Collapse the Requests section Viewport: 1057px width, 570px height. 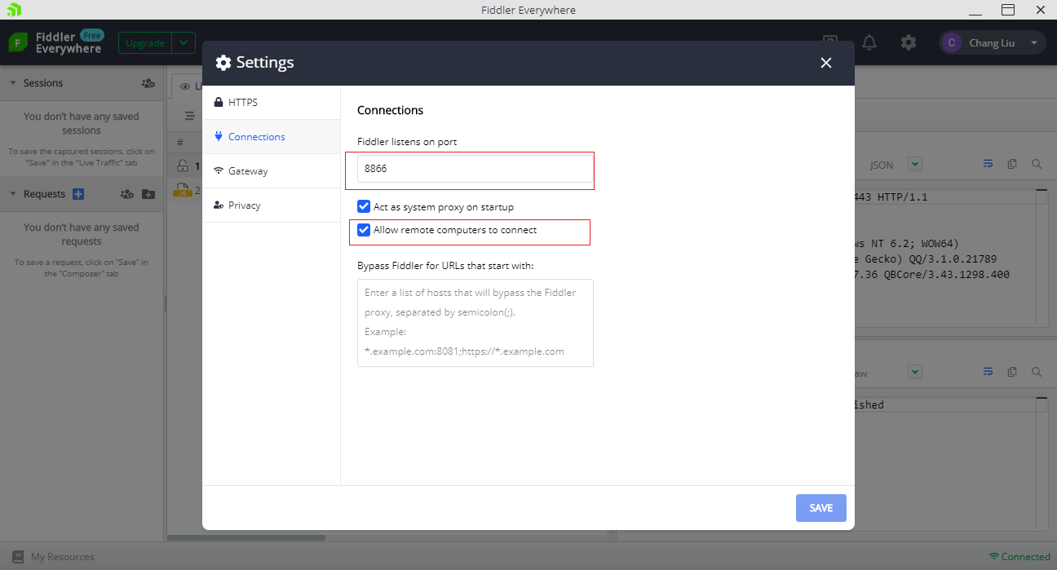click(13, 194)
